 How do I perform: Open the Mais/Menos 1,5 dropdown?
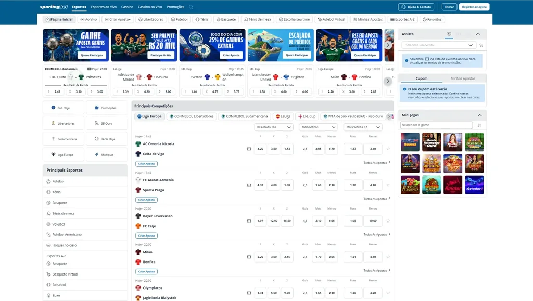click(363, 127)
